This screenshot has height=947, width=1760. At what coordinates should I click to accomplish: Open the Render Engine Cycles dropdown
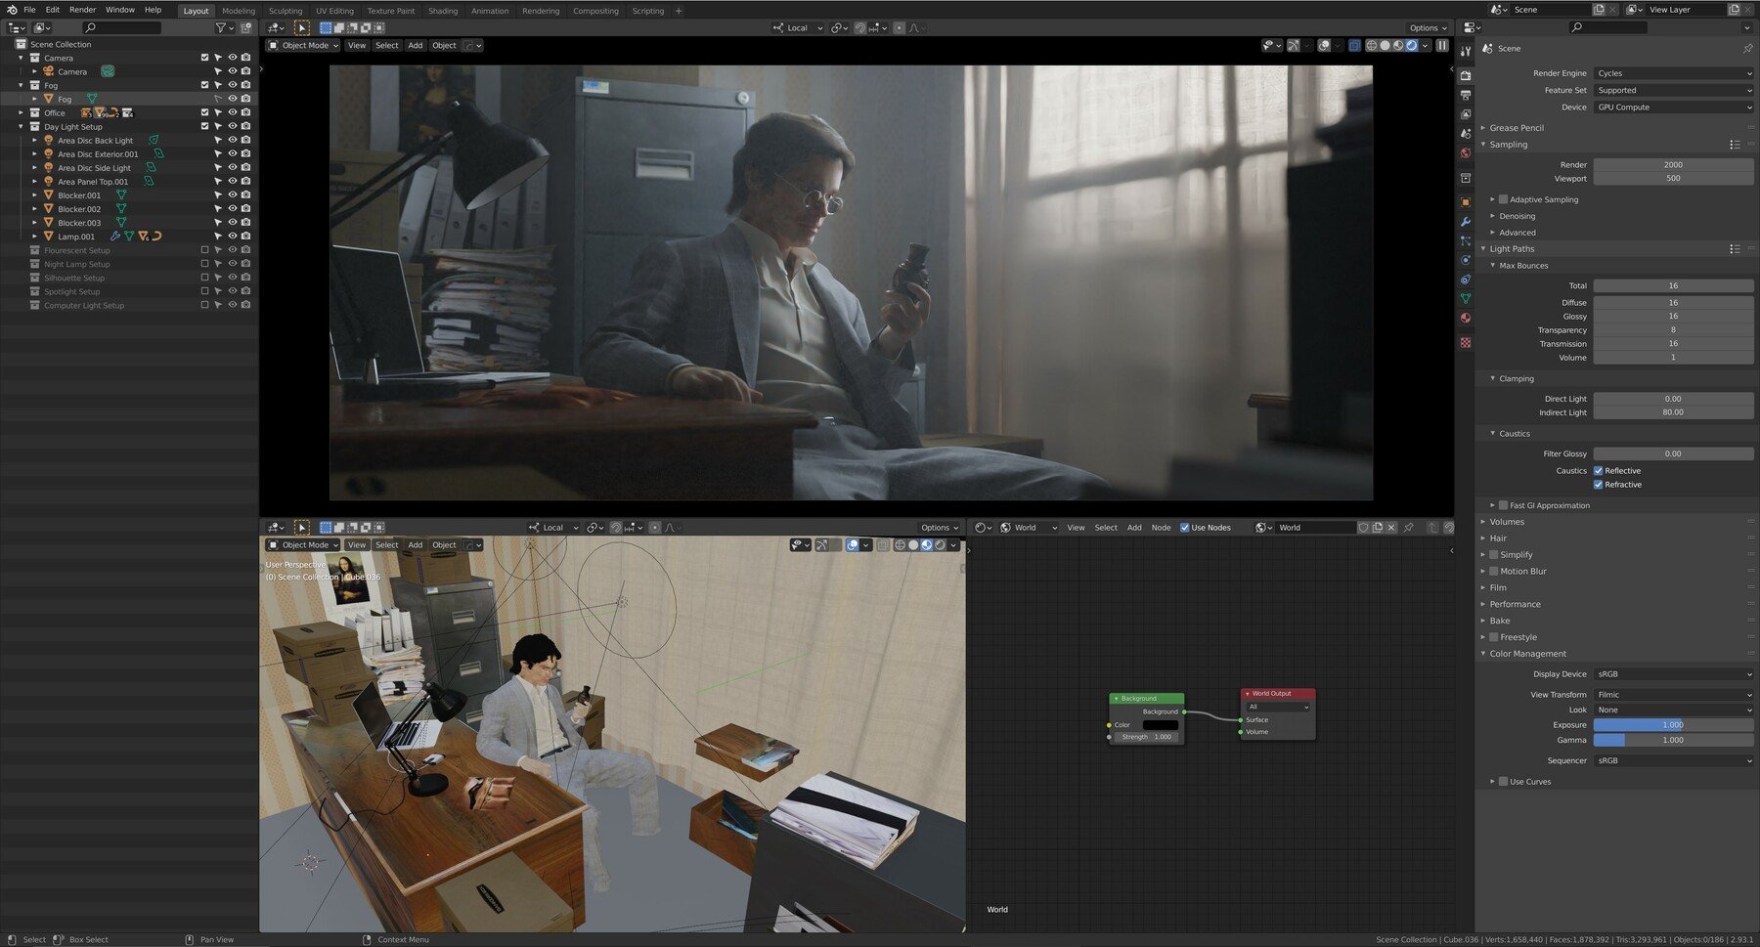tap(1673, 73)
